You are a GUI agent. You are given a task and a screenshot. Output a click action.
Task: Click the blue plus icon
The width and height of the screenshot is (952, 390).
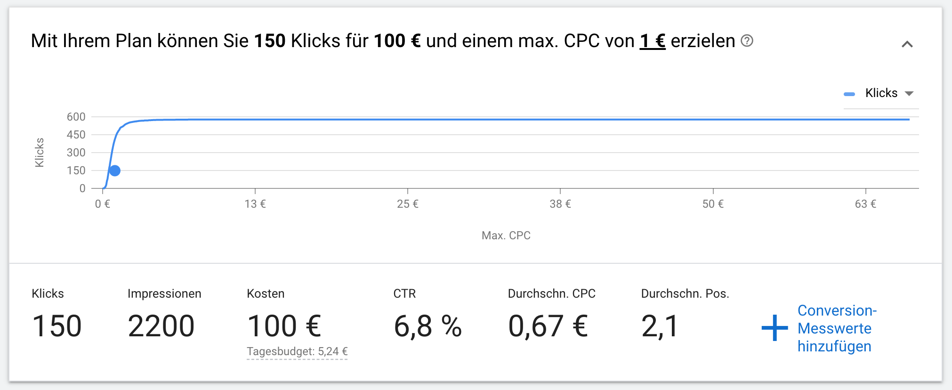click(775, 328)
